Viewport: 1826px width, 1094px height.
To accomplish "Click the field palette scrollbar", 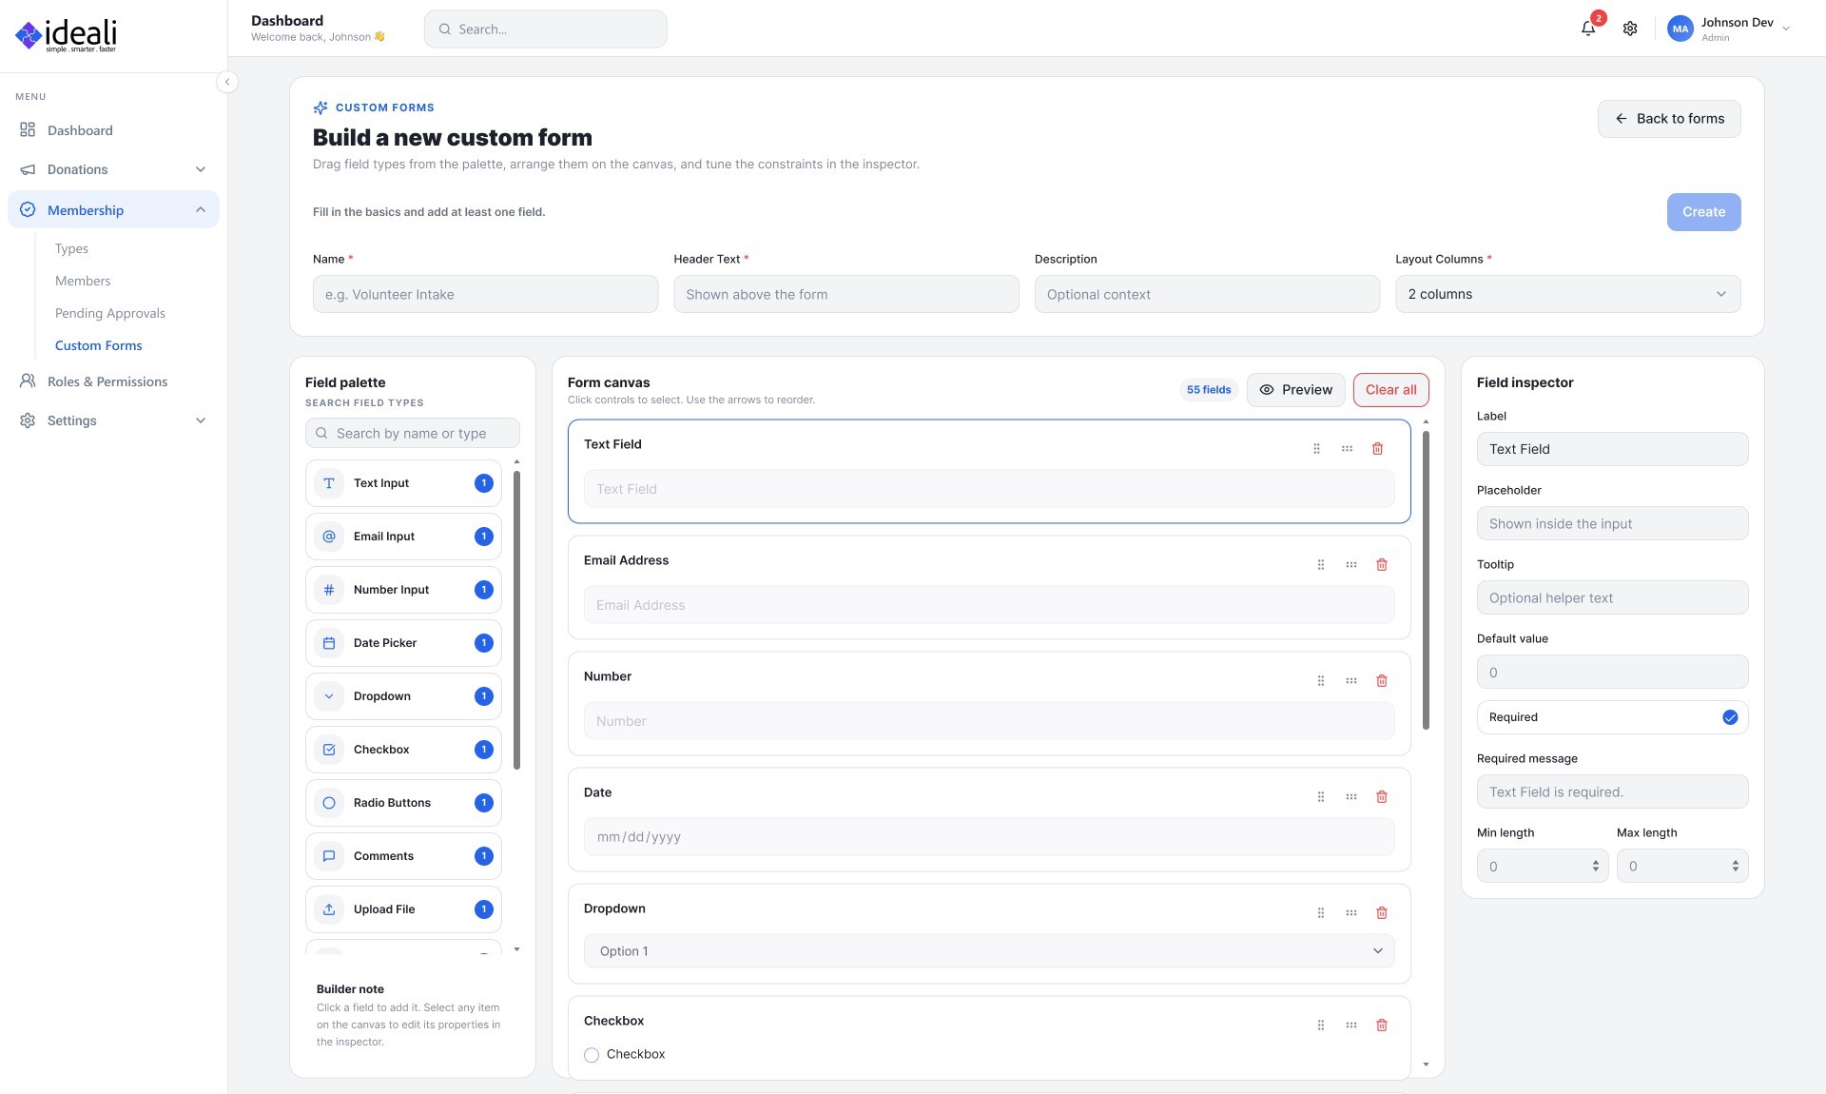I will click(516, 620).
